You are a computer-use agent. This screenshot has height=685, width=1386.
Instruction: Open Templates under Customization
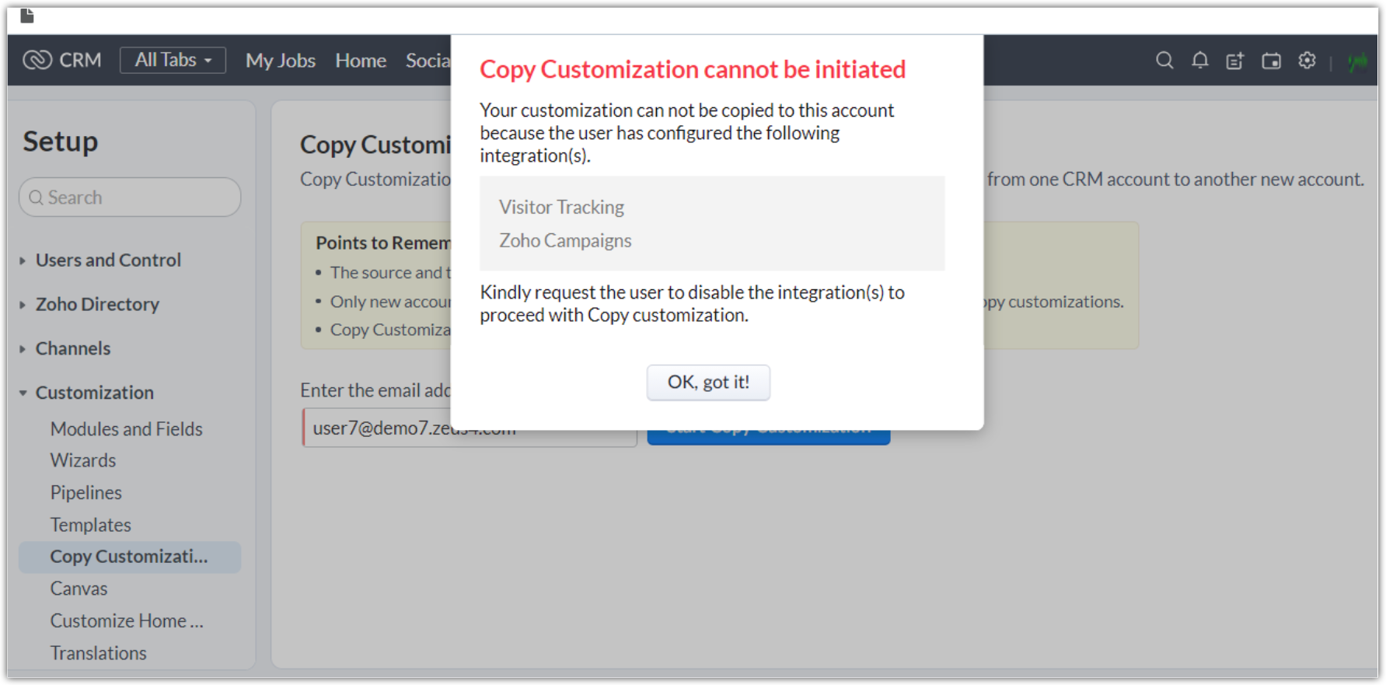(91, 525)
